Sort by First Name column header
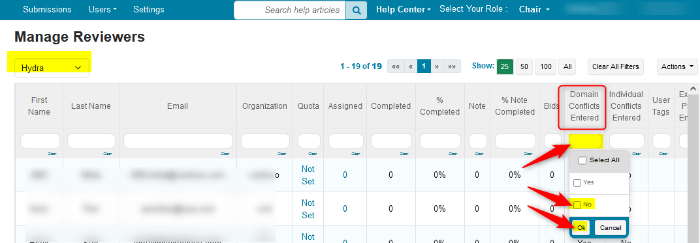This screenshot has width=700, height=243. pyautogui.click(x=39, y=106)
